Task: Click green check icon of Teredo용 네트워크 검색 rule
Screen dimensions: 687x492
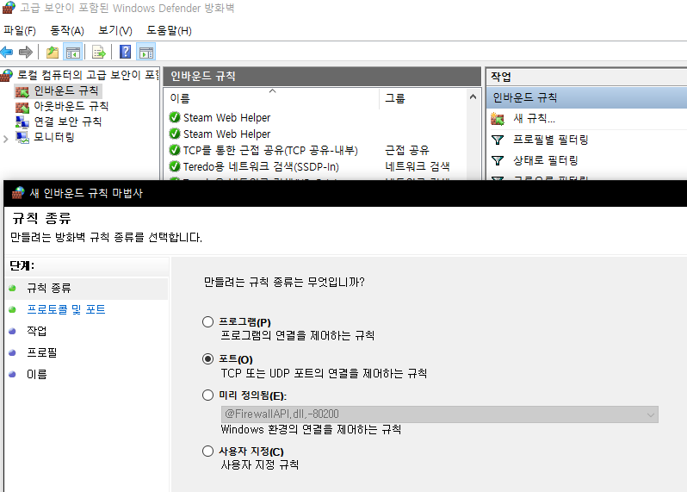Action: 175,166
